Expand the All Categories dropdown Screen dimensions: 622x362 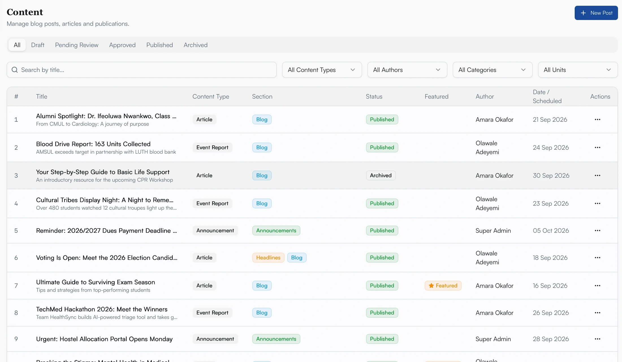[x=492, y=70]
